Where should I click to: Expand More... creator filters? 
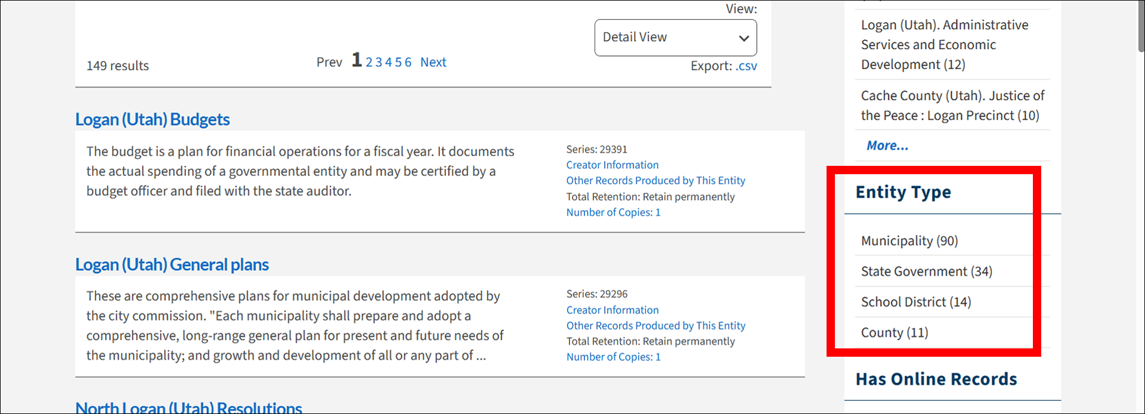point(887,146)
